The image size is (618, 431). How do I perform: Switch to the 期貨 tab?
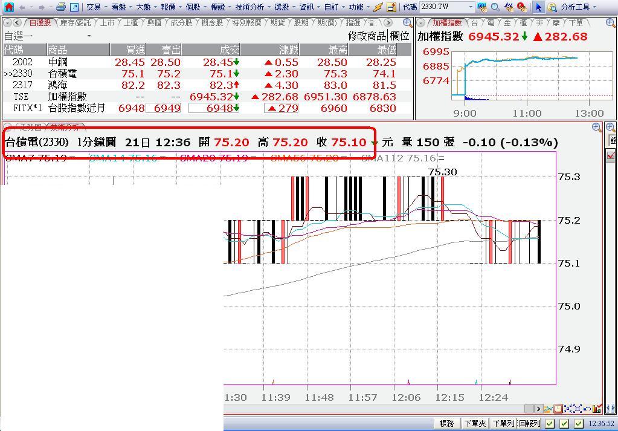pos(277,23)
